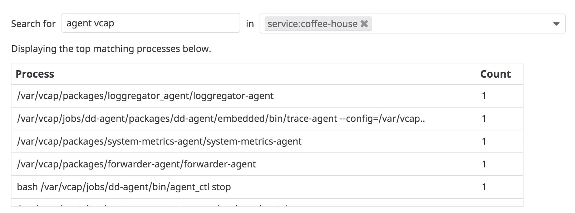Select the agent_ctl stop process row
Screen dimensions: 575x213
coord(124,187)
